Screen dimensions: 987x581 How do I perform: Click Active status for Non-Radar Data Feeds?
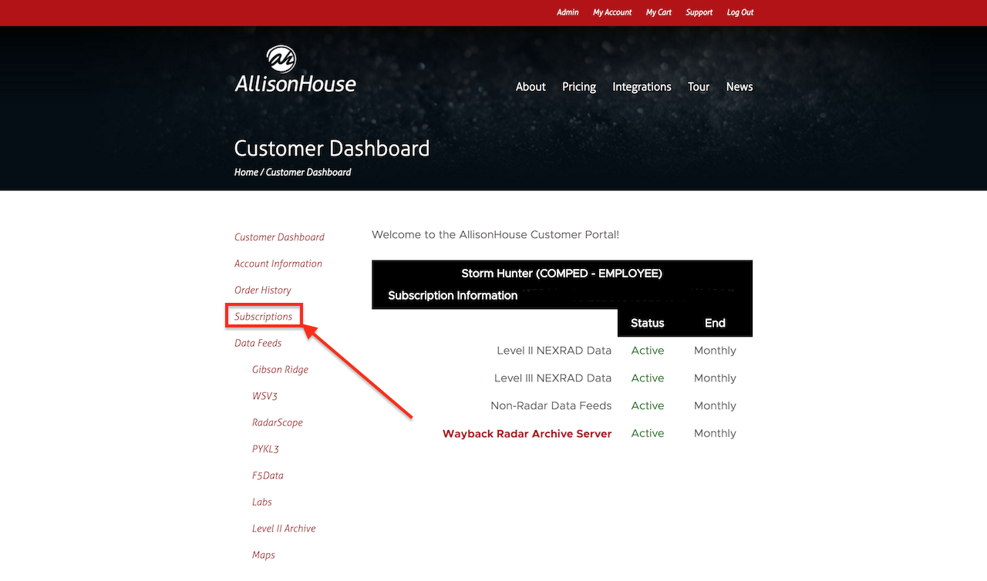tap(648, 406)
